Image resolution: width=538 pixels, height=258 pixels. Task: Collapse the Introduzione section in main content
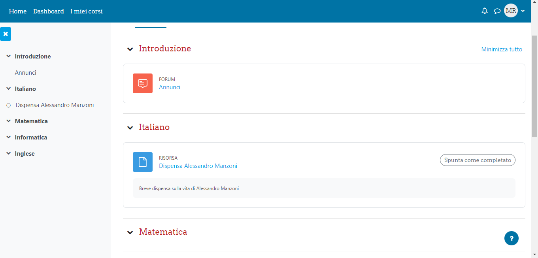point(130,49)
